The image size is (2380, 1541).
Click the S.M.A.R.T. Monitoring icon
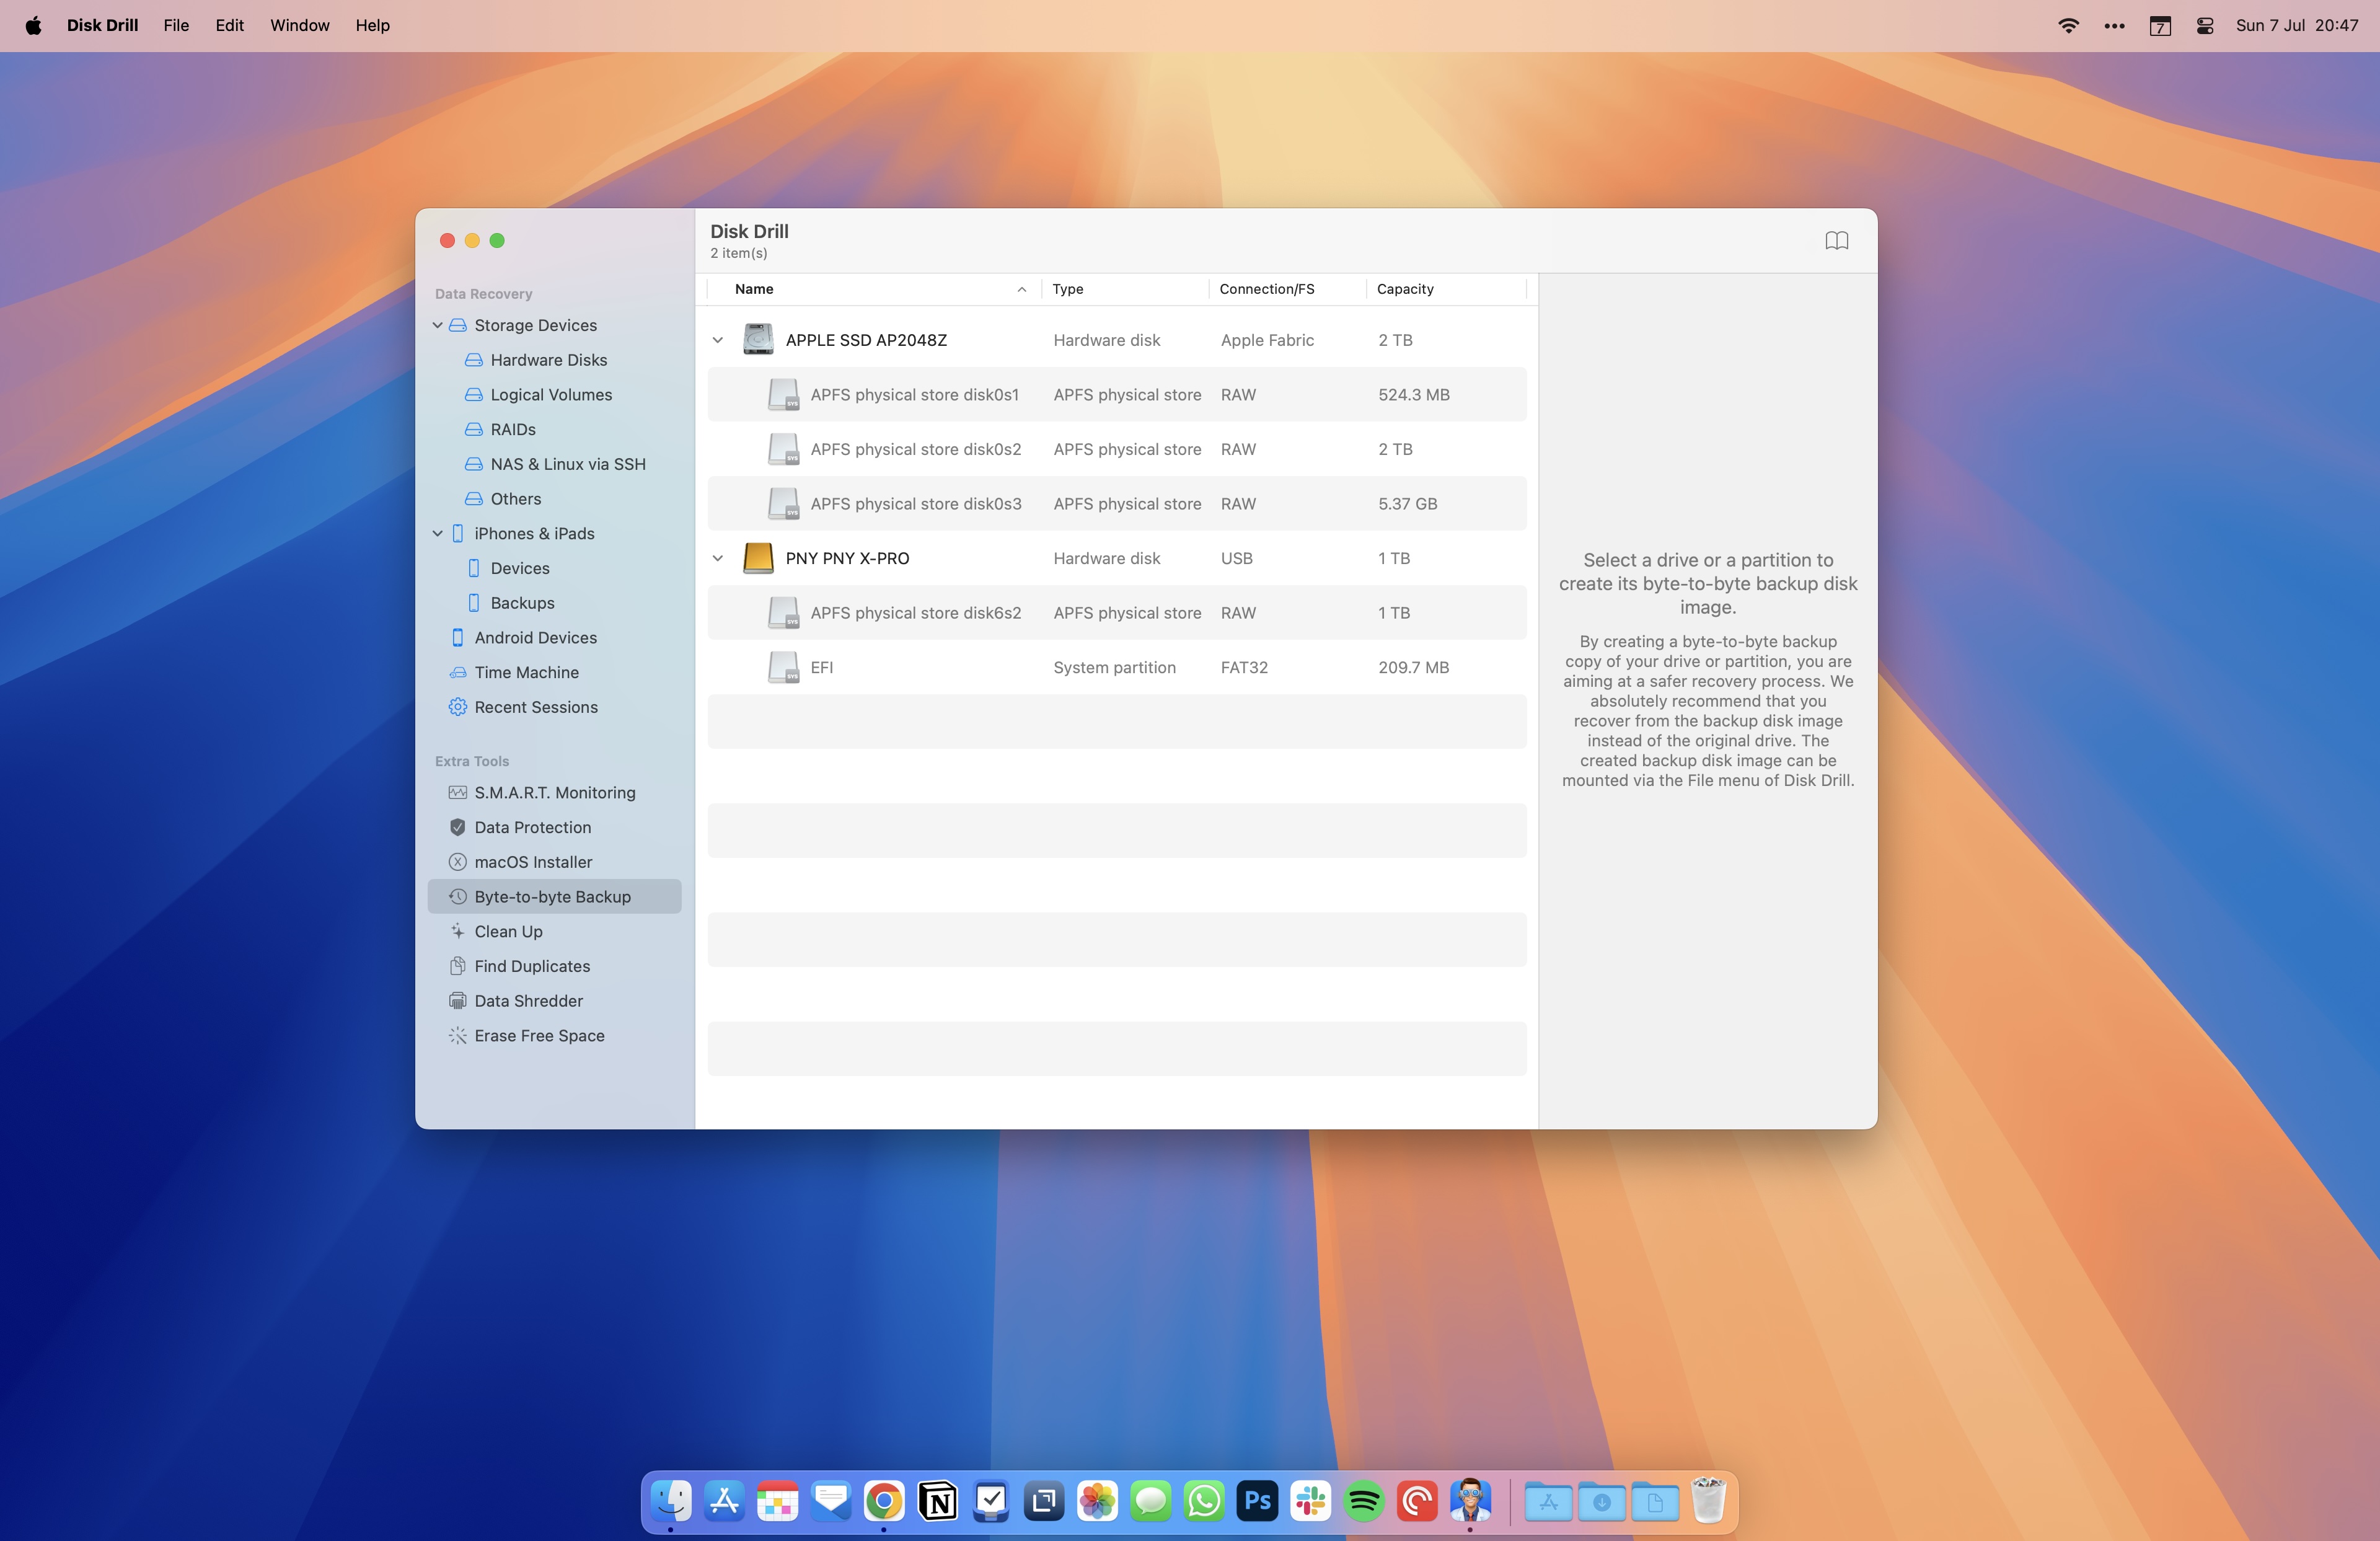pos(456,792)
